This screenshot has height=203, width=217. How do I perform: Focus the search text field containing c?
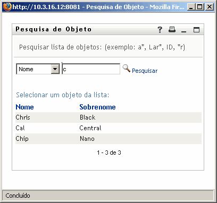coord(91,69)
